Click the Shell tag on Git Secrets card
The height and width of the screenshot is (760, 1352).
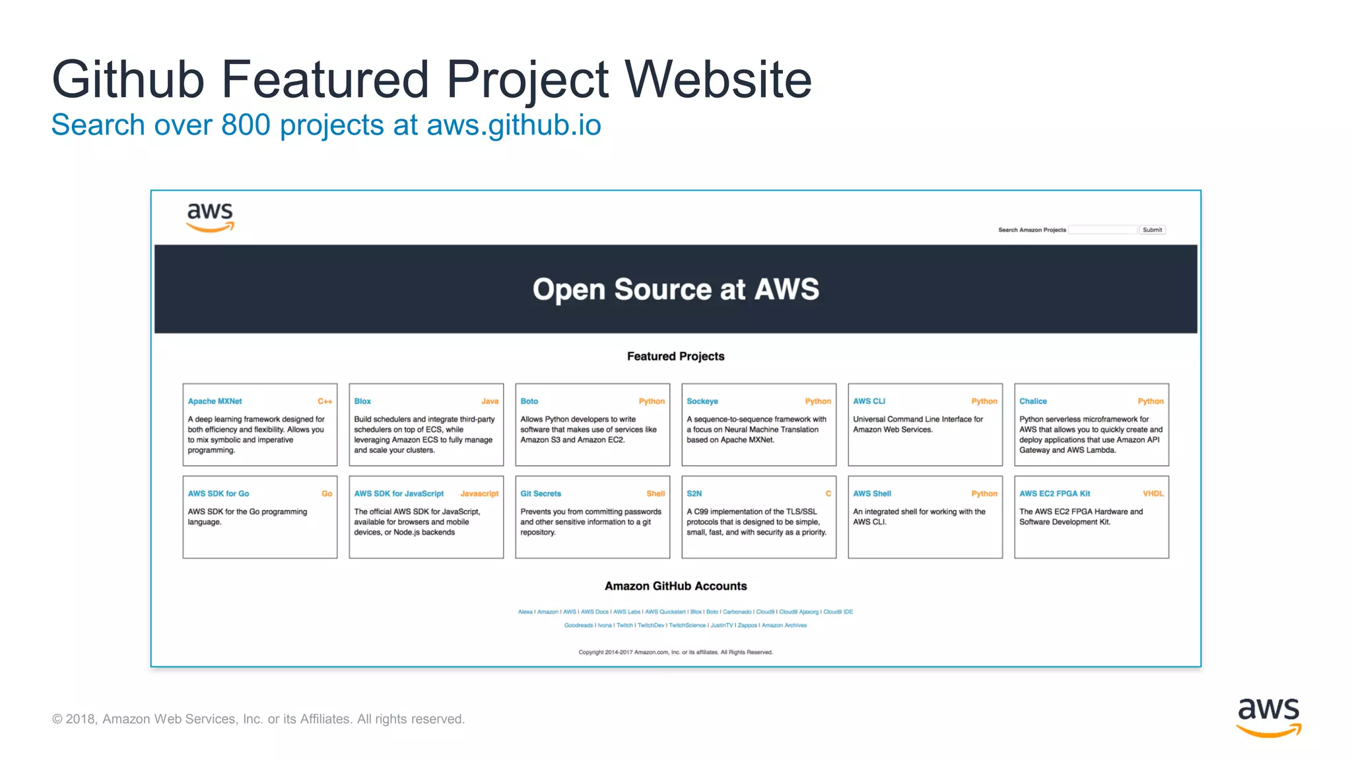656,493
